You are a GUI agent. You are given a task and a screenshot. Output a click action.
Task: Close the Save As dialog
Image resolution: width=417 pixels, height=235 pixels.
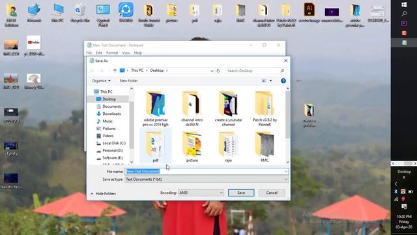pyautogui.click(x=285, y=61)
